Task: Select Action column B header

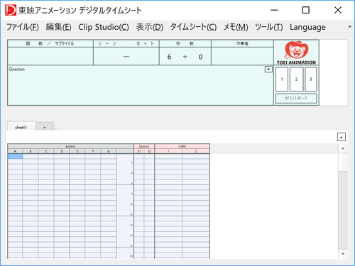Action: [31, 151]
